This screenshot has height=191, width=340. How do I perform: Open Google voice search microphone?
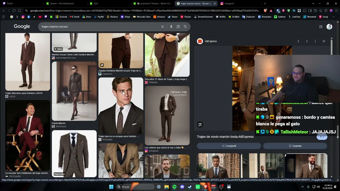click(171, 27)
